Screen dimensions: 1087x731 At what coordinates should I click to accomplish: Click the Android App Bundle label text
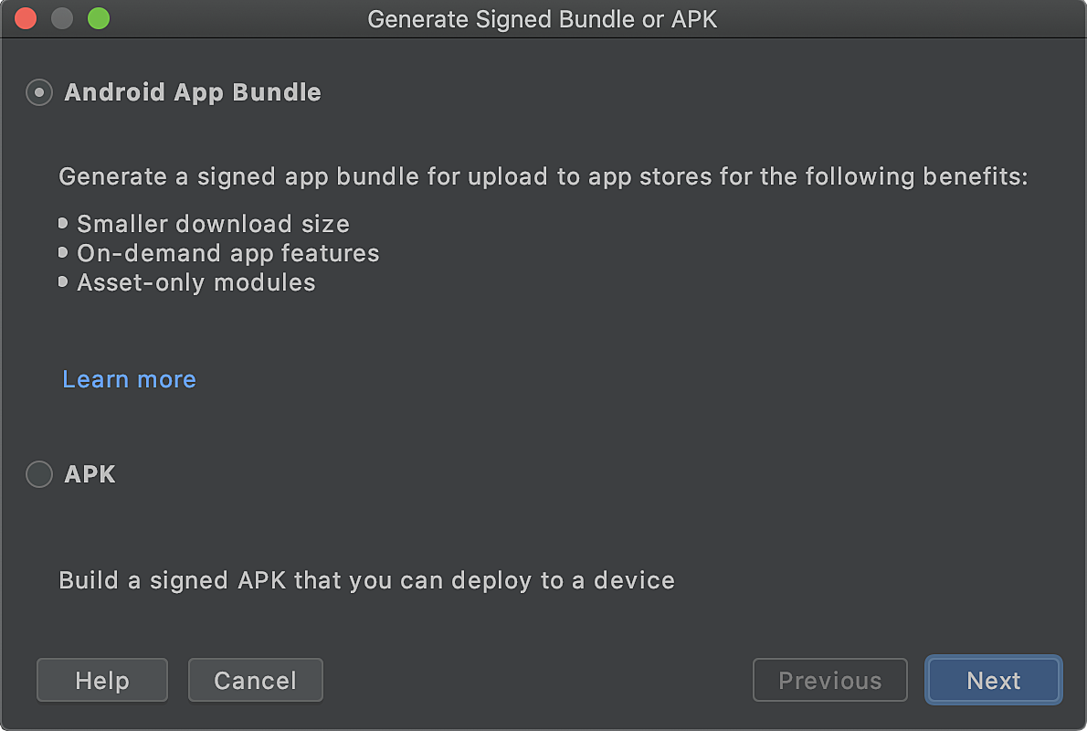(x=193, y=92)
